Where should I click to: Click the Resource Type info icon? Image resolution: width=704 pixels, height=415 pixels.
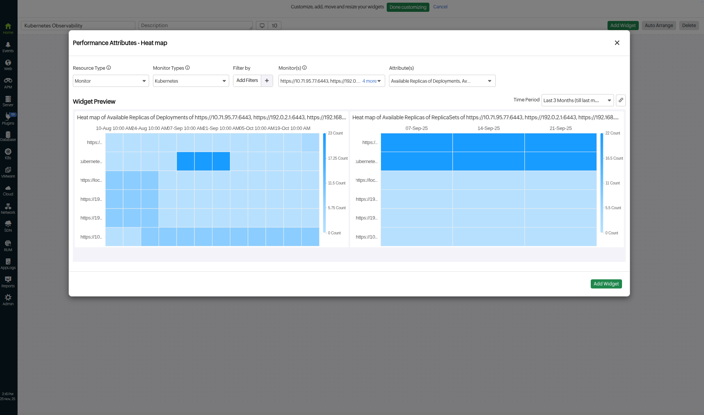click(109, 68)
